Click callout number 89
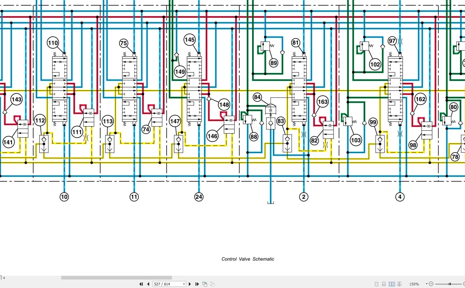 point(273,63)
